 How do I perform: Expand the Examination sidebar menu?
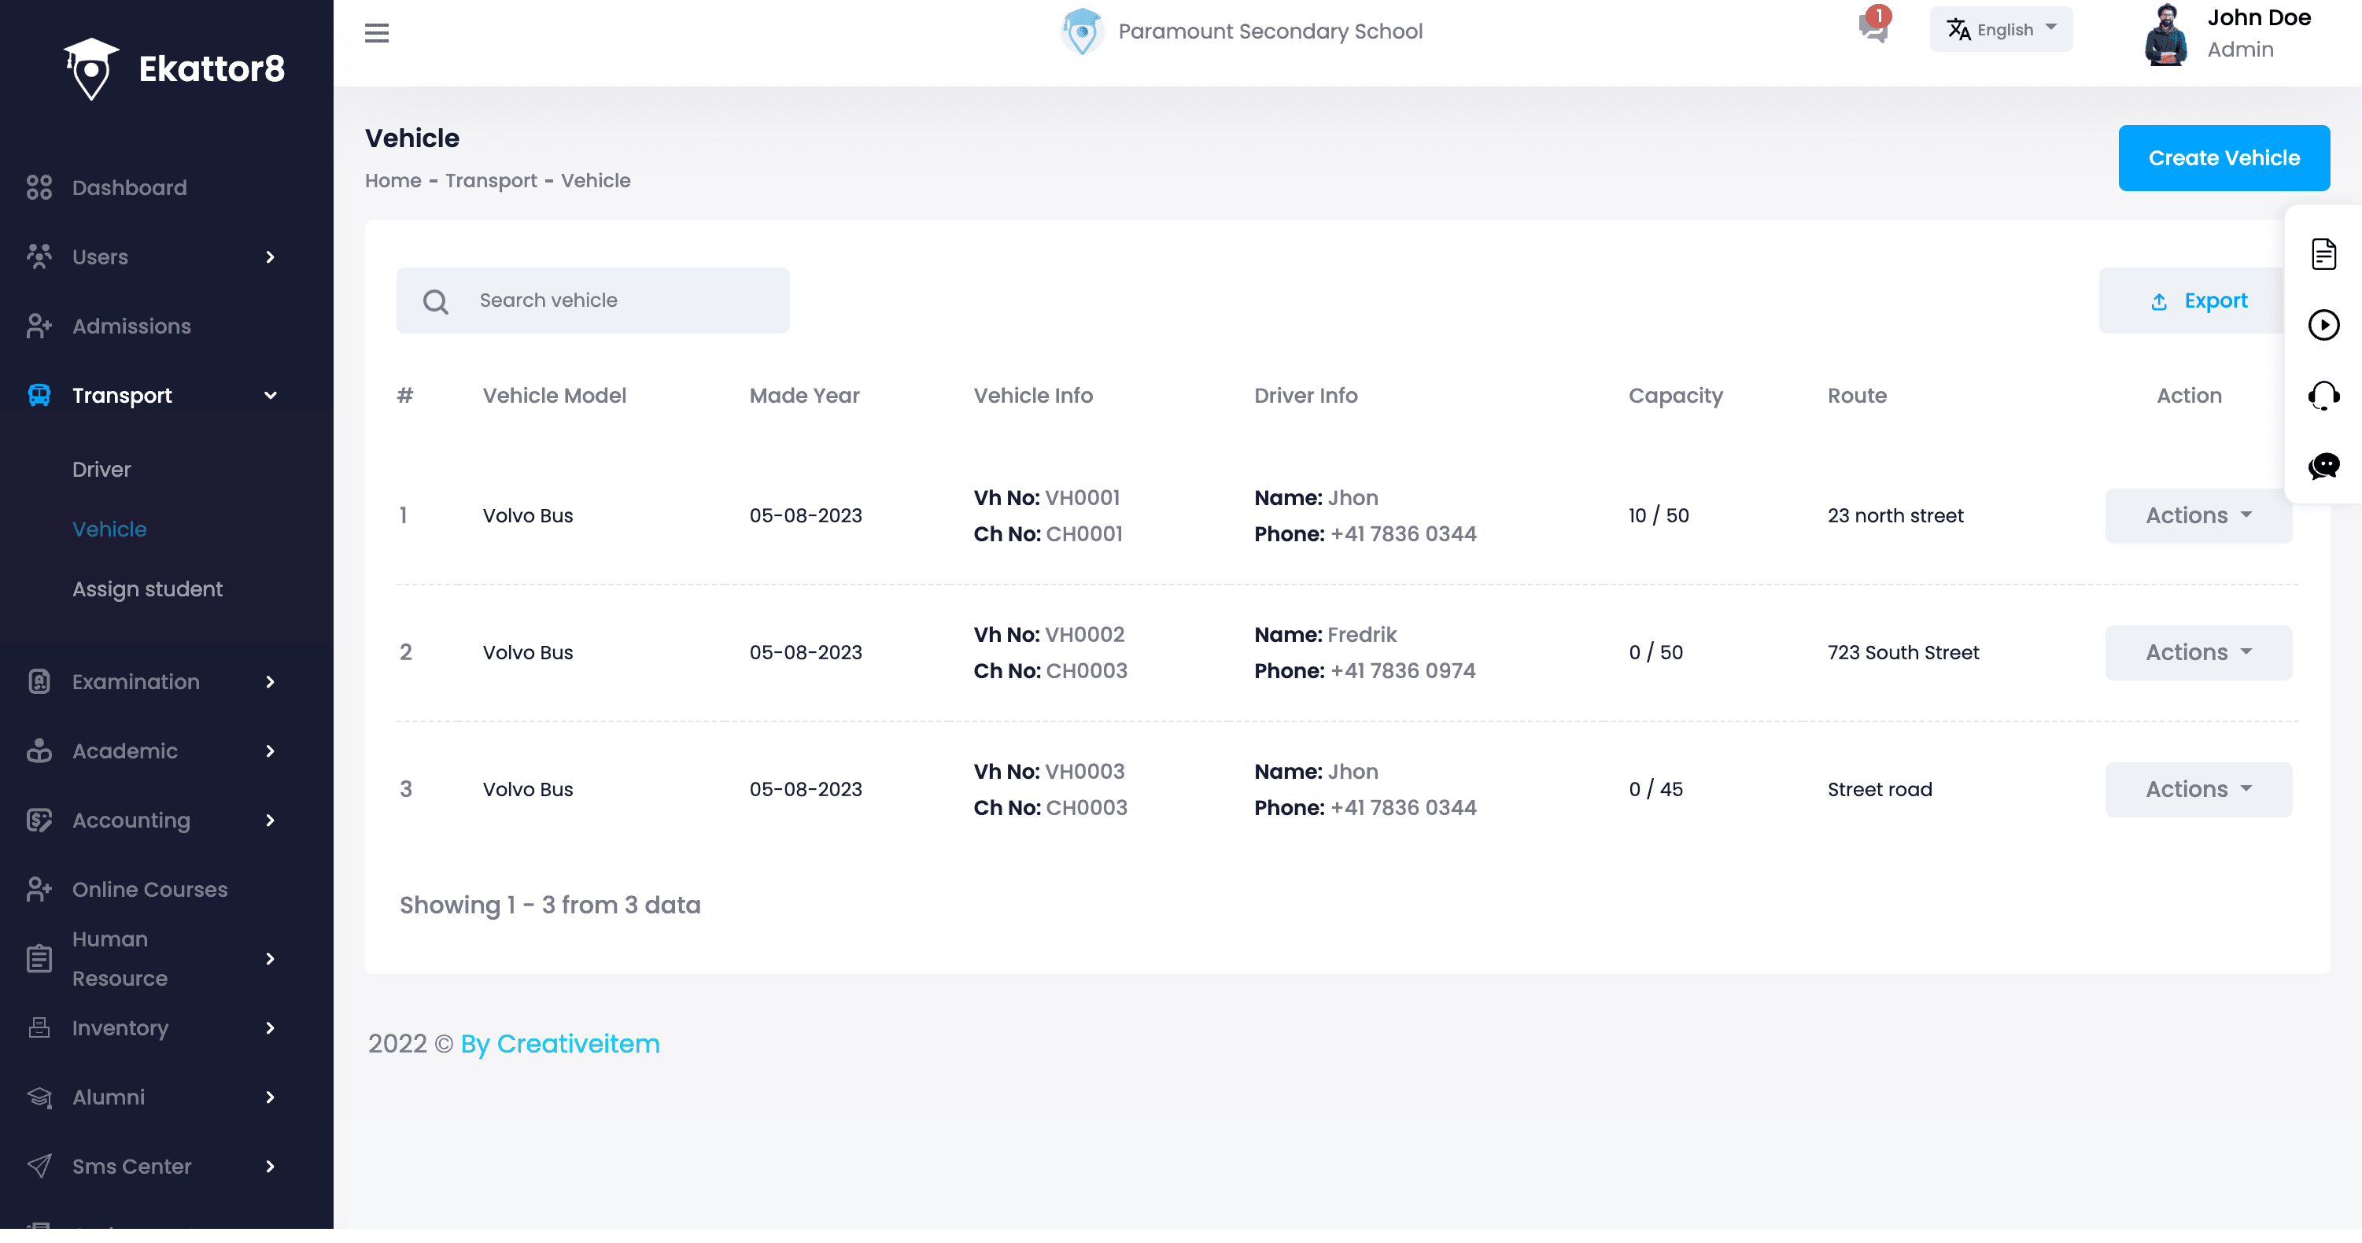270,682
